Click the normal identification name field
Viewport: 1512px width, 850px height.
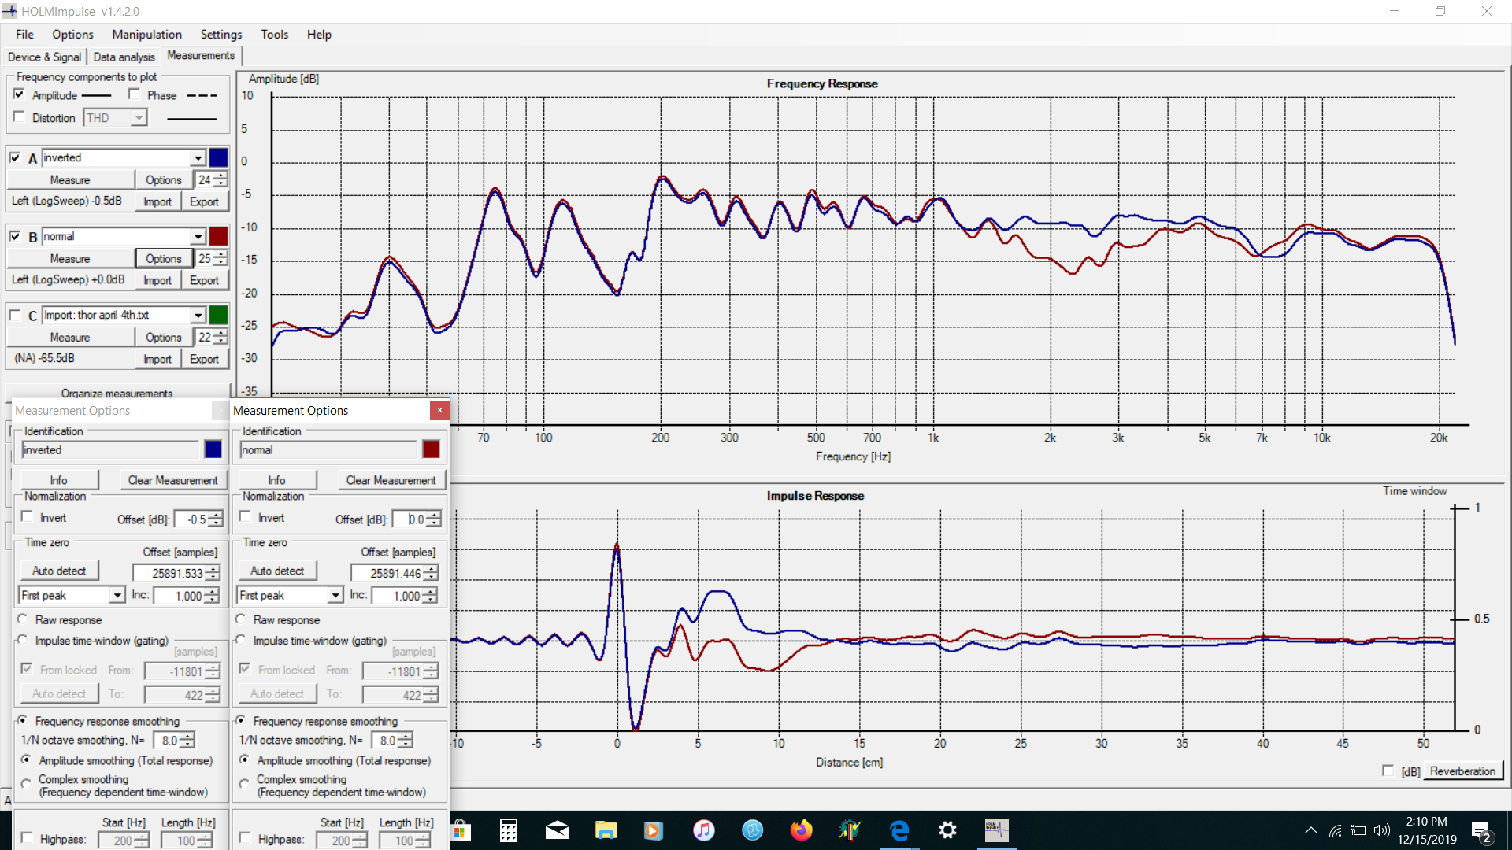(x=328, y=450)
